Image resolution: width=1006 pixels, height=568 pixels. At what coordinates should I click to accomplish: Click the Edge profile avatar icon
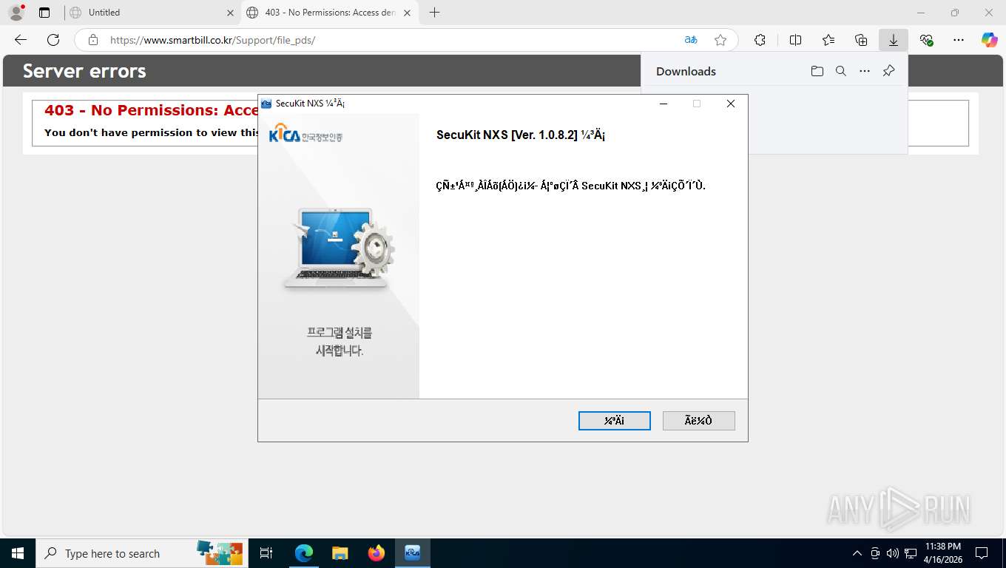click(x=16, y=13)
